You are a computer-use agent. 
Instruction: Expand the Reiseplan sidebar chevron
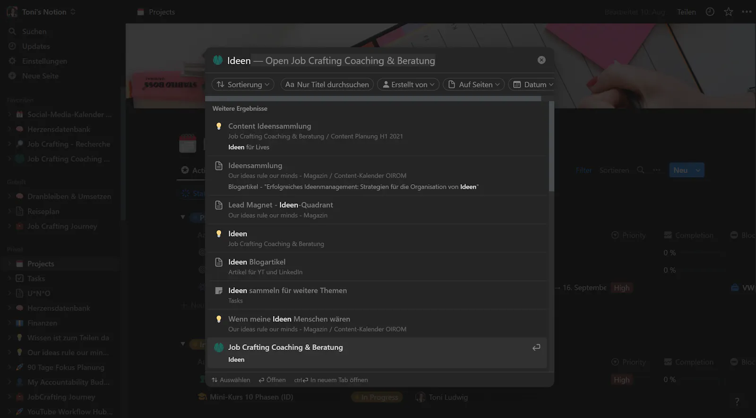(x=9, y=212)
